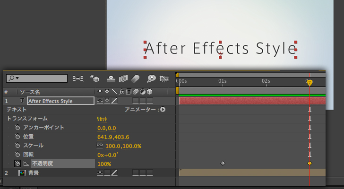This screenshot has width=344, height=189.
Task: Toggle the Collapse Transformations box on 背景 layer
Action: click(107, 173)
